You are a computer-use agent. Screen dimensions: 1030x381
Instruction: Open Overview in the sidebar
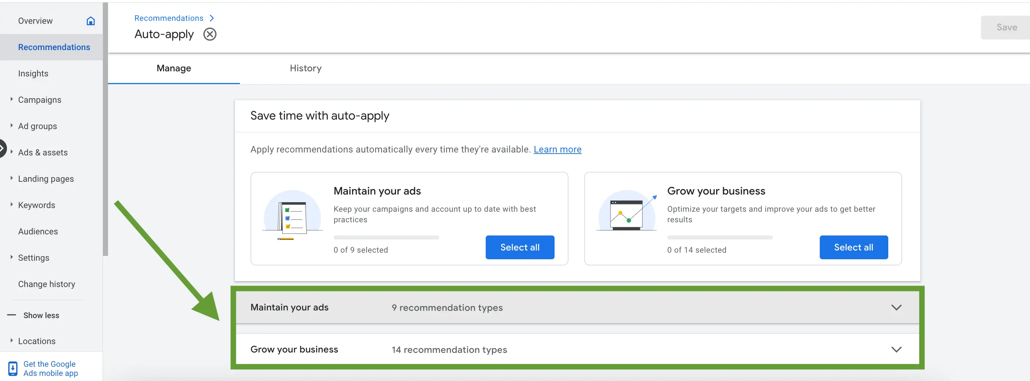[35, 21]
